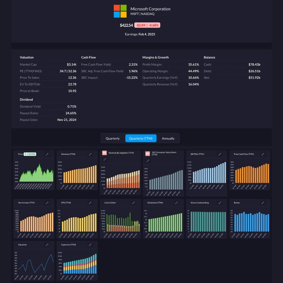Image resolution: width=283 pixels, height=283 pixels.
Task: Expand the EBITDA (TTM) chart
Action: pyautogui.click(x=220, y=154)
